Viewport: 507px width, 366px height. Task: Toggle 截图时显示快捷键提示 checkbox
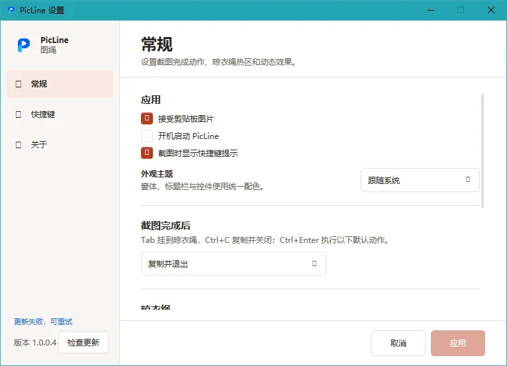tap(147, 153)
